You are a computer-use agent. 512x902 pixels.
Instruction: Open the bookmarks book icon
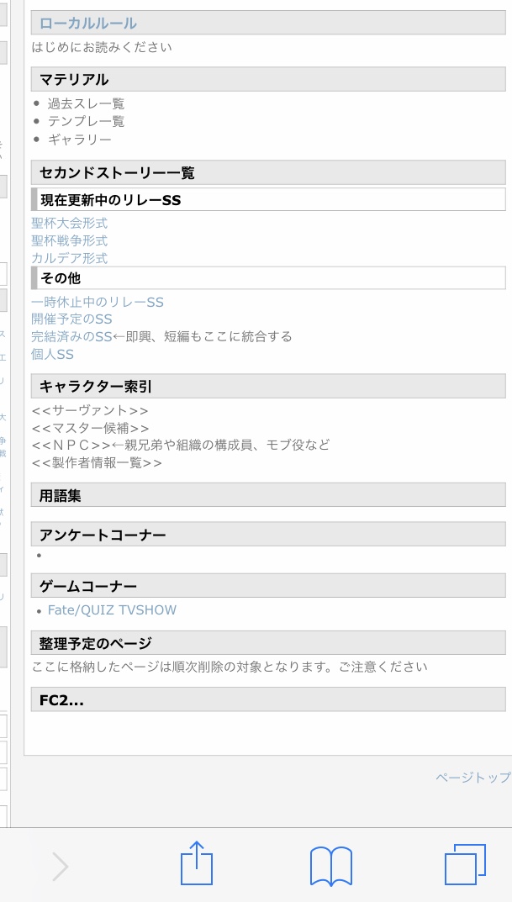pos(330,866)
